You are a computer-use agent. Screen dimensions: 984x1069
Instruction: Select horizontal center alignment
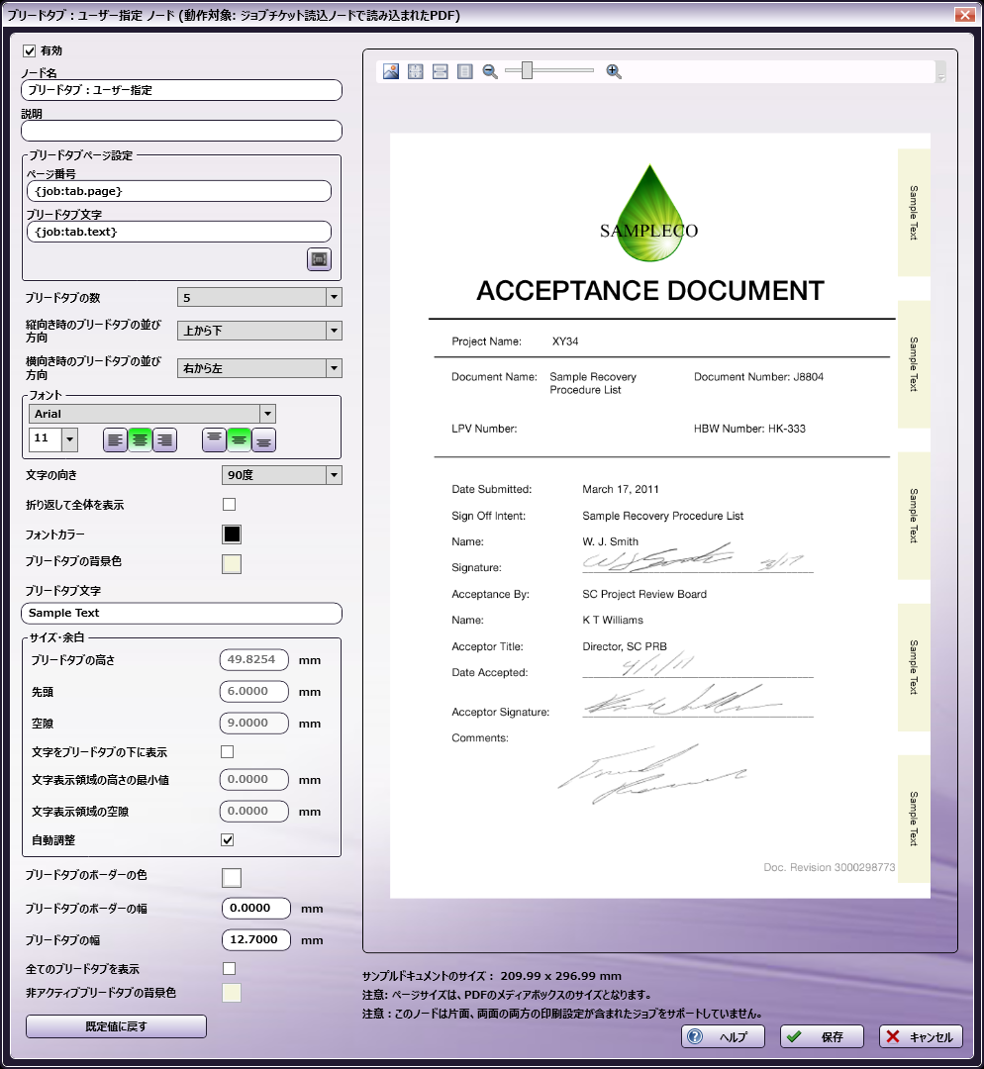(140, 440)
